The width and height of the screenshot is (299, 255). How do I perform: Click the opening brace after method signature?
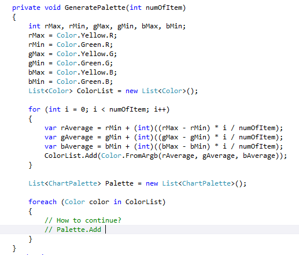click(14, 17)
